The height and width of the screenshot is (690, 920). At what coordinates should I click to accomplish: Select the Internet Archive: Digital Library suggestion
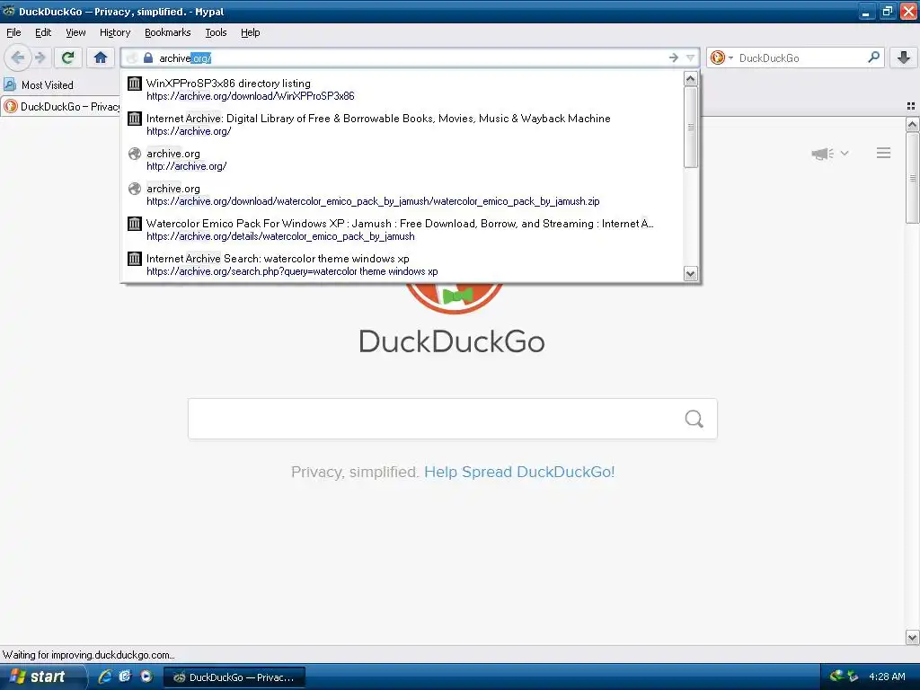[402, 124]
